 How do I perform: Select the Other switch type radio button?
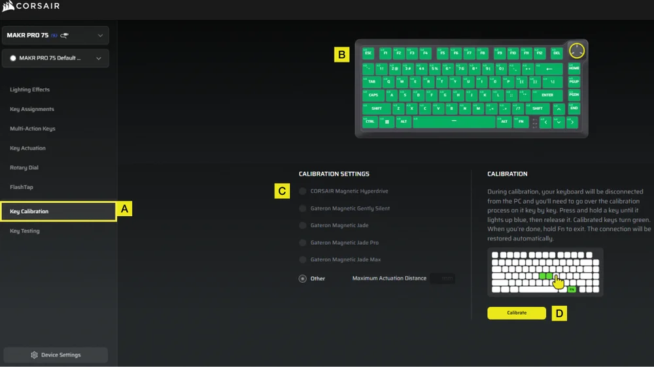(302, 279)
